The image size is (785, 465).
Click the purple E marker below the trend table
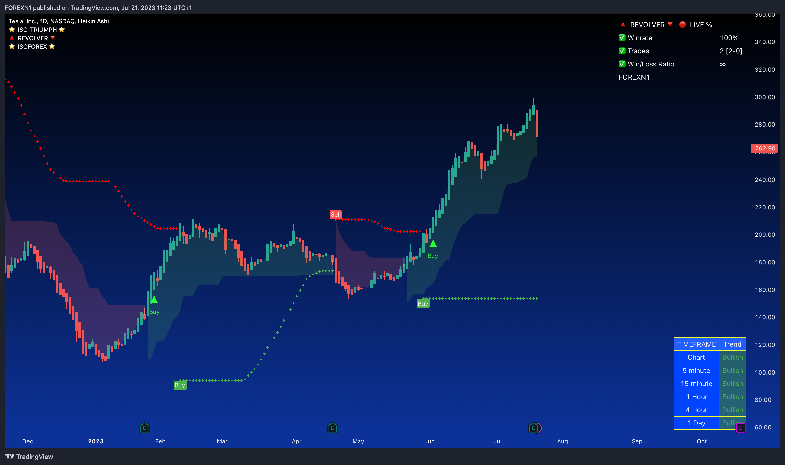tap(740, 428)
